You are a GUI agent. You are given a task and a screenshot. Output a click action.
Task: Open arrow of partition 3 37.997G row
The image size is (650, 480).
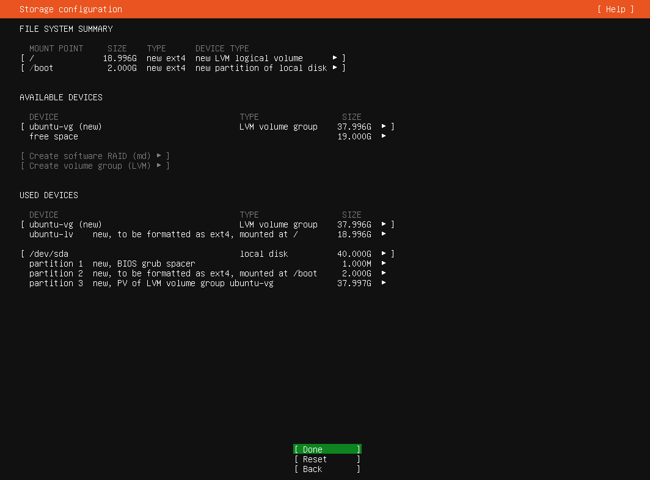click(x=384, y=283)
